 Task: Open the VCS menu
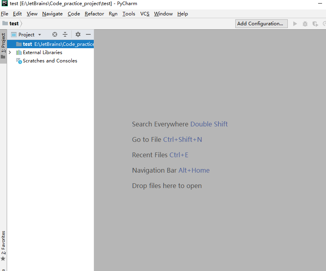[145, 14]
